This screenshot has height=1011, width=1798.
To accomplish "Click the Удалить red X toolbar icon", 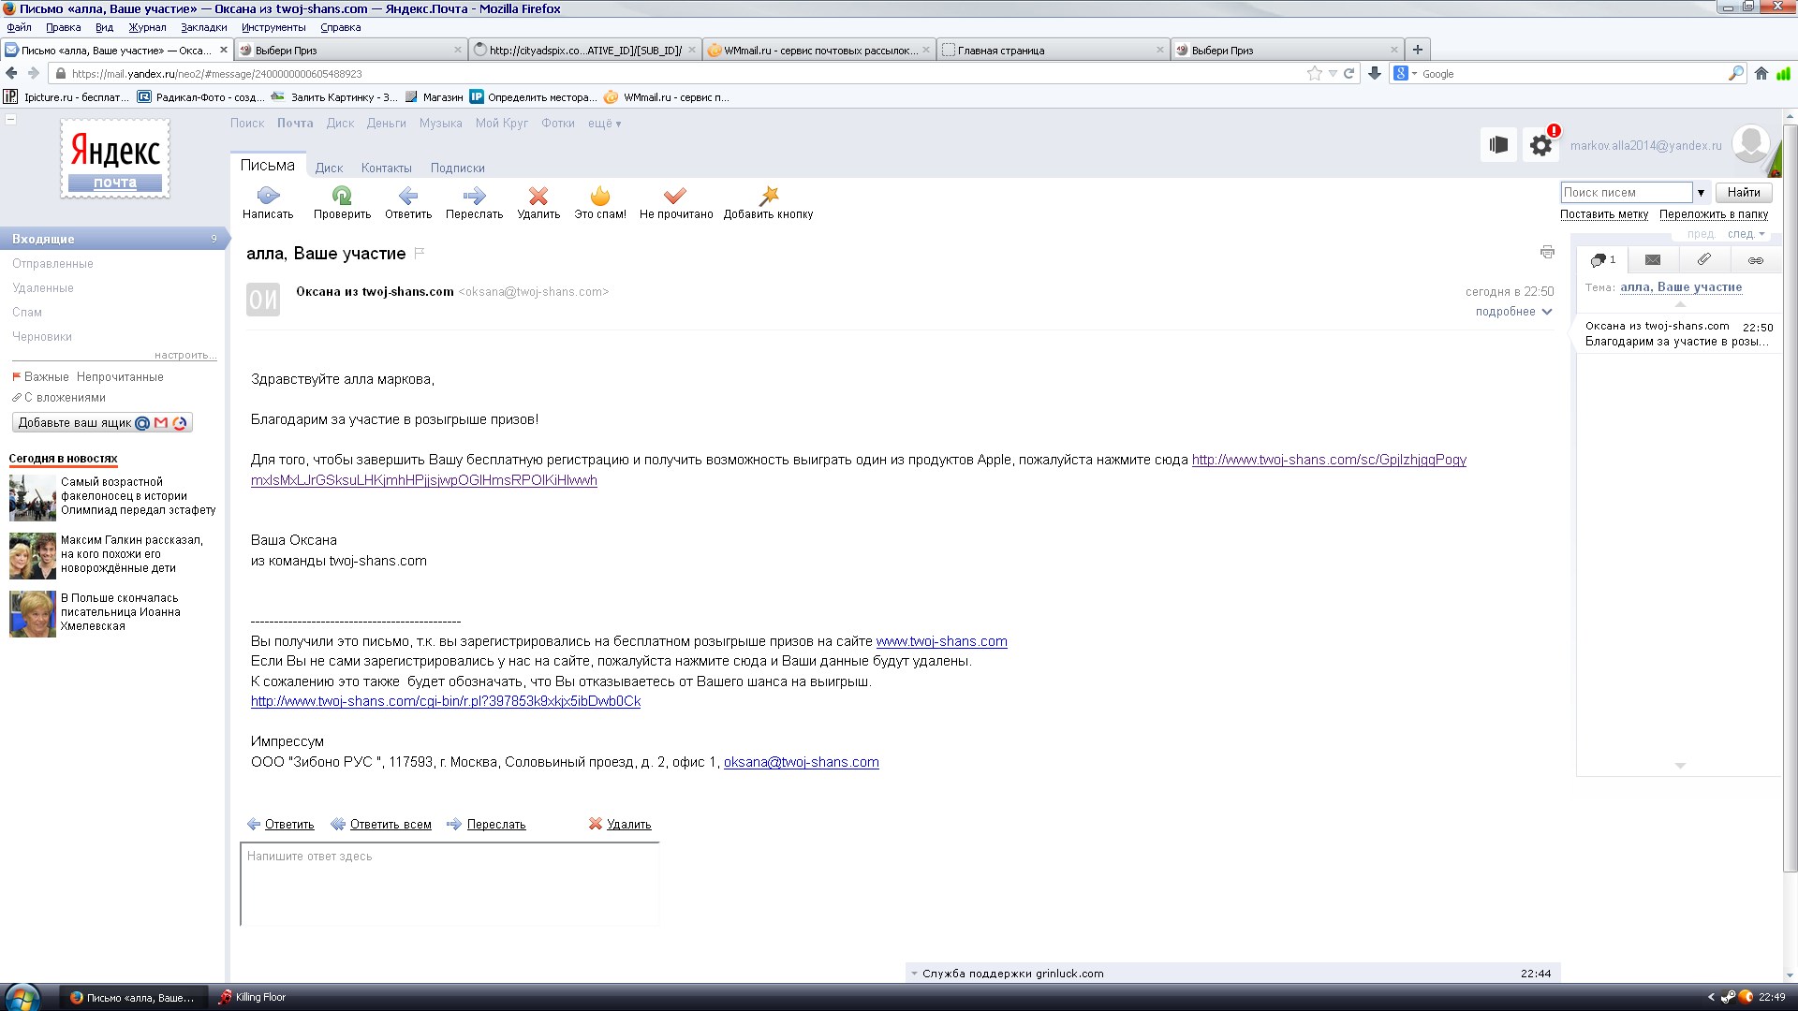I will click(x=538, y=196).
